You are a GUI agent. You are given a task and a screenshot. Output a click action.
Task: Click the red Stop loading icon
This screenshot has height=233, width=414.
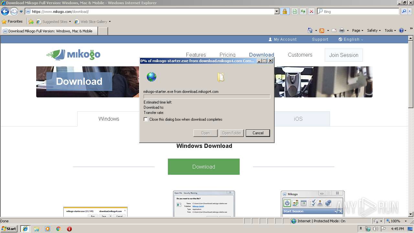311,11
